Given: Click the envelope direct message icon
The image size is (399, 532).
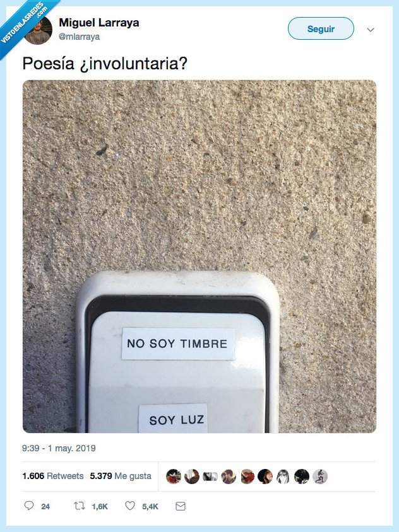Looking at the screenshot, I should 181,506.
